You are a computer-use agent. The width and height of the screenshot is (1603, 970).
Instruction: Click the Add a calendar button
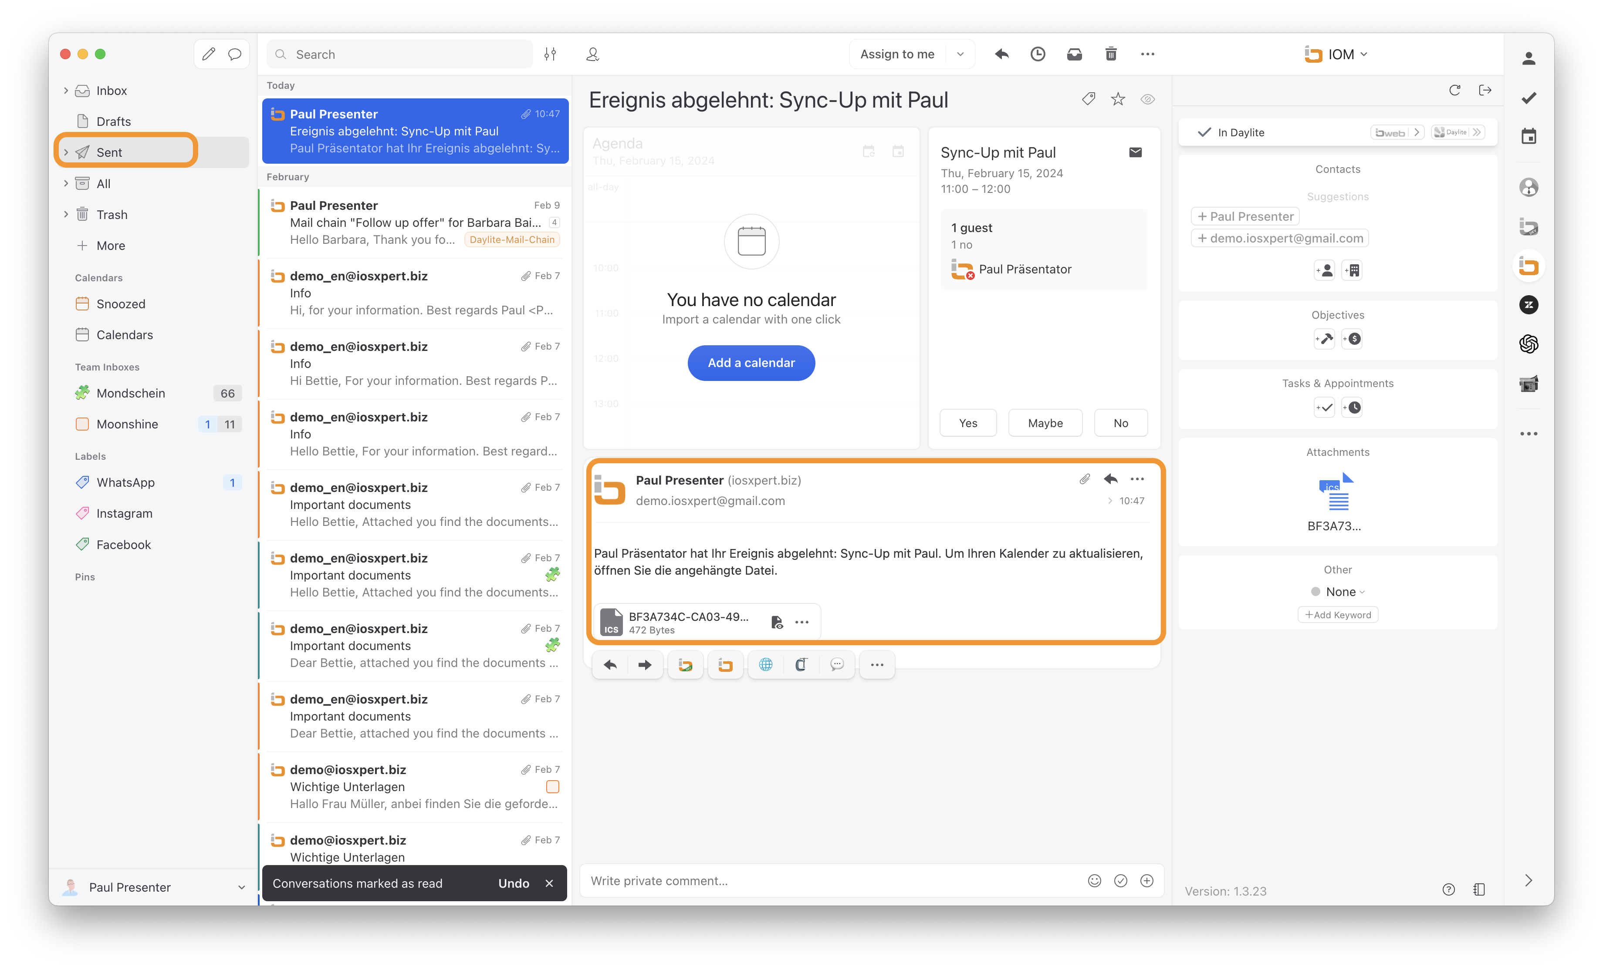(x=751, y=362)
